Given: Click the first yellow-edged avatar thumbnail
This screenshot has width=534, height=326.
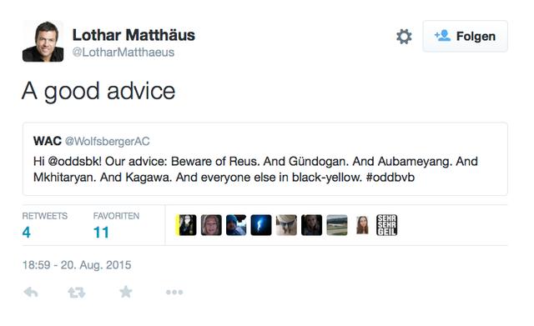Looking at the screenshot, I should tap(186, 225).
